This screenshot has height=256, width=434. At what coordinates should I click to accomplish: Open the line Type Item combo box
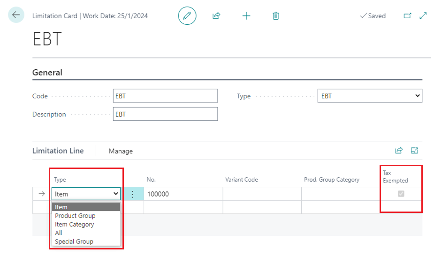86,194
